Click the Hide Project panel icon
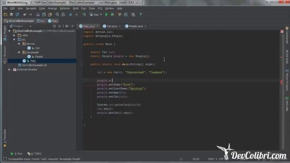 (x=73, y=26)
